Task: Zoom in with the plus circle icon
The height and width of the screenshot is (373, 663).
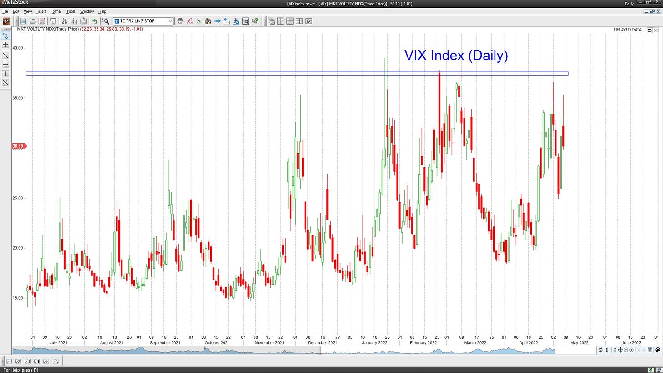Action: (632, 350)
